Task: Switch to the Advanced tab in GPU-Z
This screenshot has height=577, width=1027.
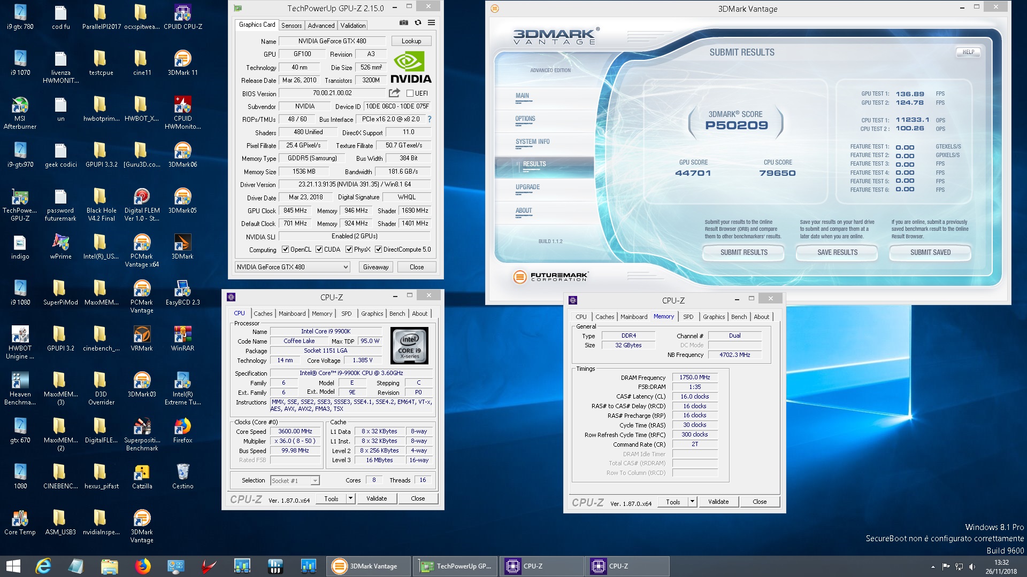Action: [x=321, y=25]
